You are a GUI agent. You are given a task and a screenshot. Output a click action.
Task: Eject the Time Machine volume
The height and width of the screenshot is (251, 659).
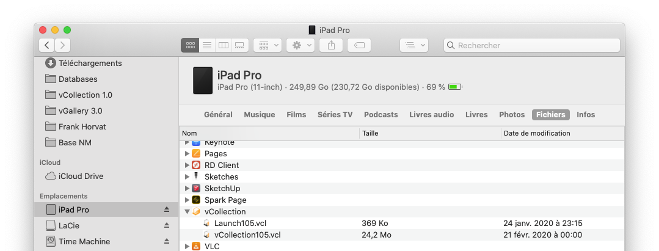click(x=167, y=241)
